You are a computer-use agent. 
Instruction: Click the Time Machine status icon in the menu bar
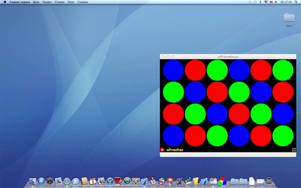[255, 2]
